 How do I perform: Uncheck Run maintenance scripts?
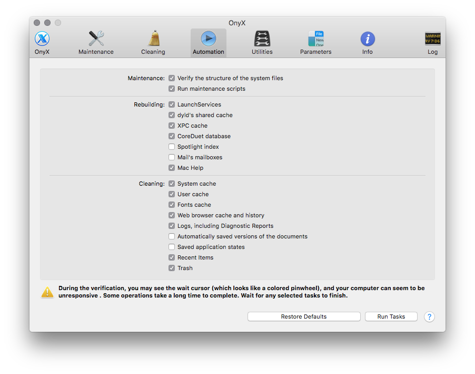[x=172, y=89]
